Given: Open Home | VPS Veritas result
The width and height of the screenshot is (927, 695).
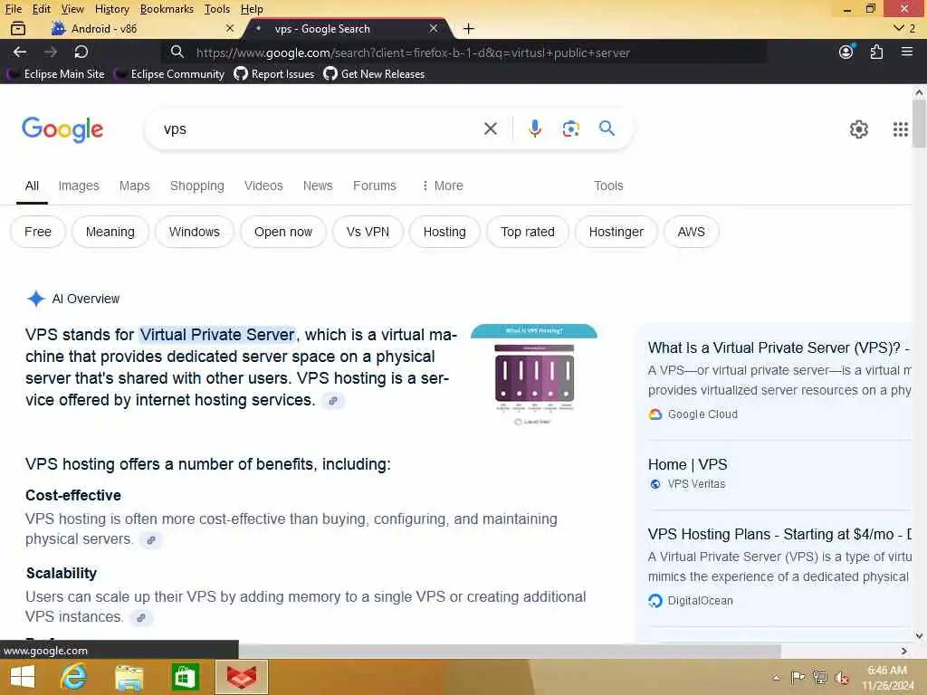Looking at the screenshot, I should point(688,464).
